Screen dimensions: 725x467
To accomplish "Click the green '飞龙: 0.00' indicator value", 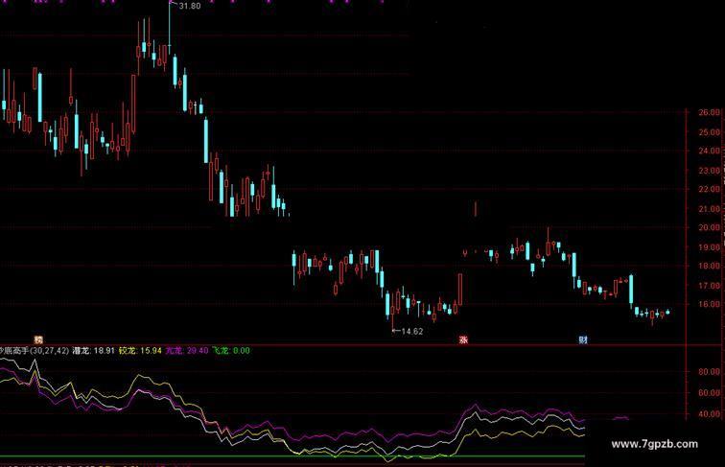I will click(231, 350).
